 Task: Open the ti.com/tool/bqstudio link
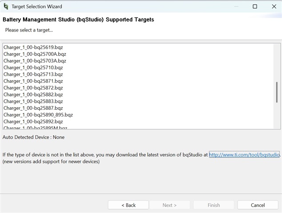244,155
